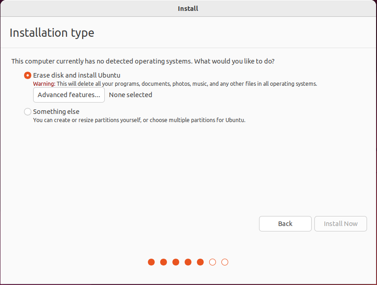Viewport: 377px width, 285px height.
Task: Click the Install window title bar
Action: point(188,8)
